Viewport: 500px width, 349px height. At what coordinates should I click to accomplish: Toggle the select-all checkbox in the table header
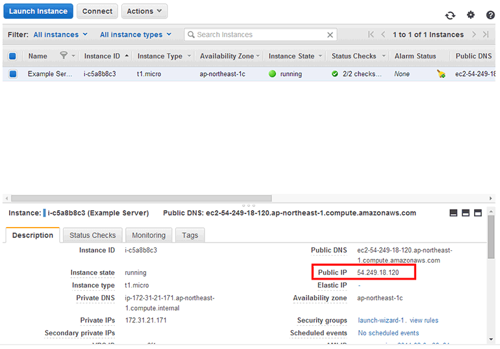tap(12, 56)
